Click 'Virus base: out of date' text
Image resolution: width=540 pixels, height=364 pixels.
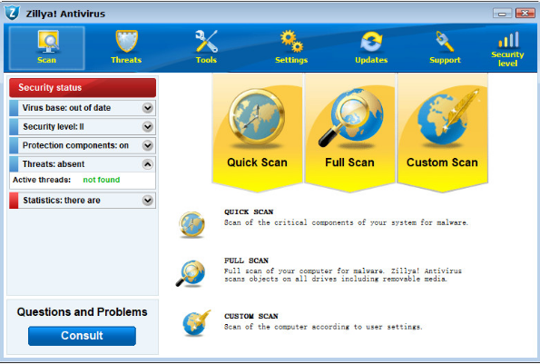(x=66, y=108)
